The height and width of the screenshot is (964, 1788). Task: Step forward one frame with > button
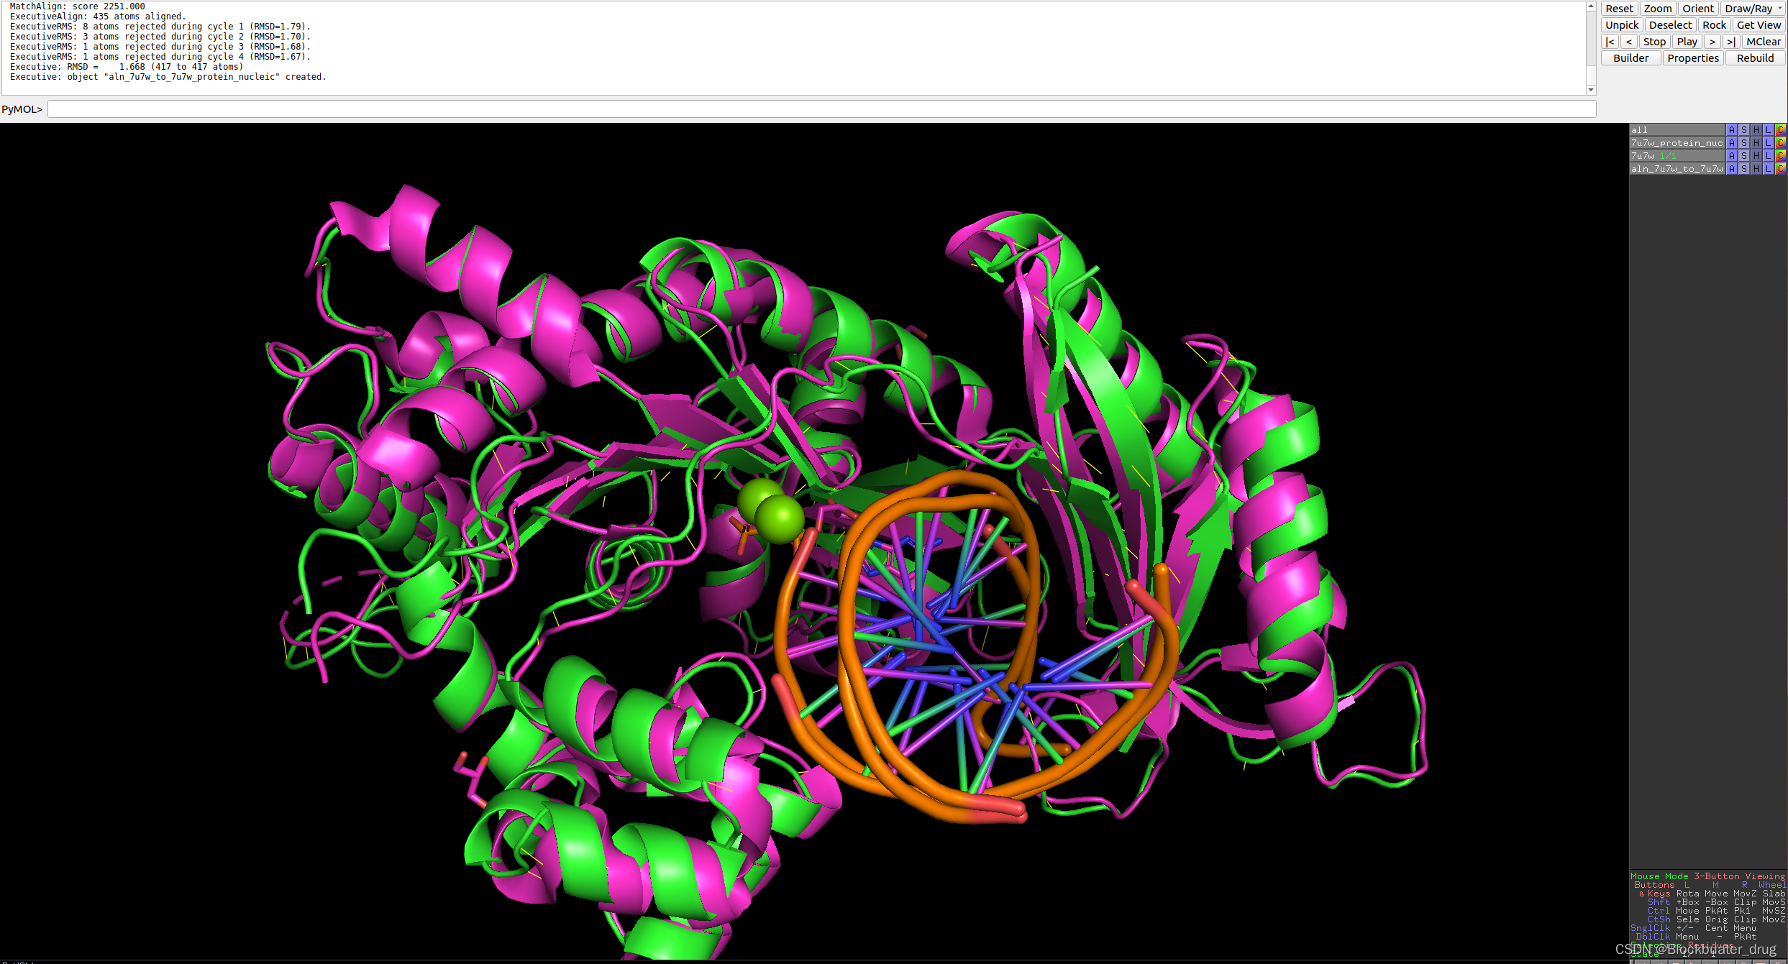(1712, 42)
